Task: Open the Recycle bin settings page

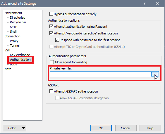Action: point(18,22)
